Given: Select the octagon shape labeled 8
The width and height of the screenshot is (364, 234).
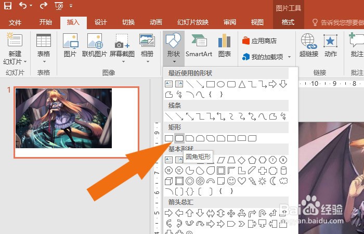Looking at the screenshot, I should click(283, 160).
